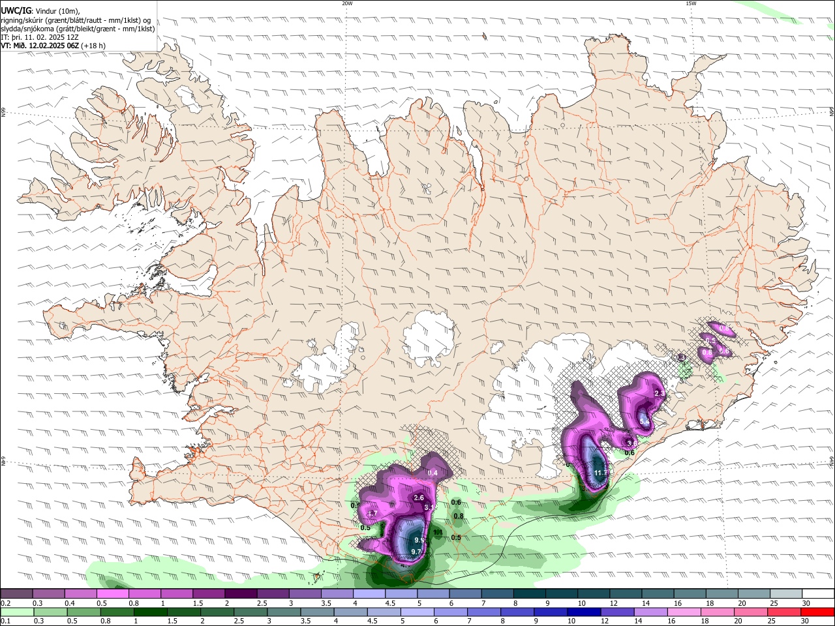Click the white 30 swatch in top legend

click(x=818, y=594)
